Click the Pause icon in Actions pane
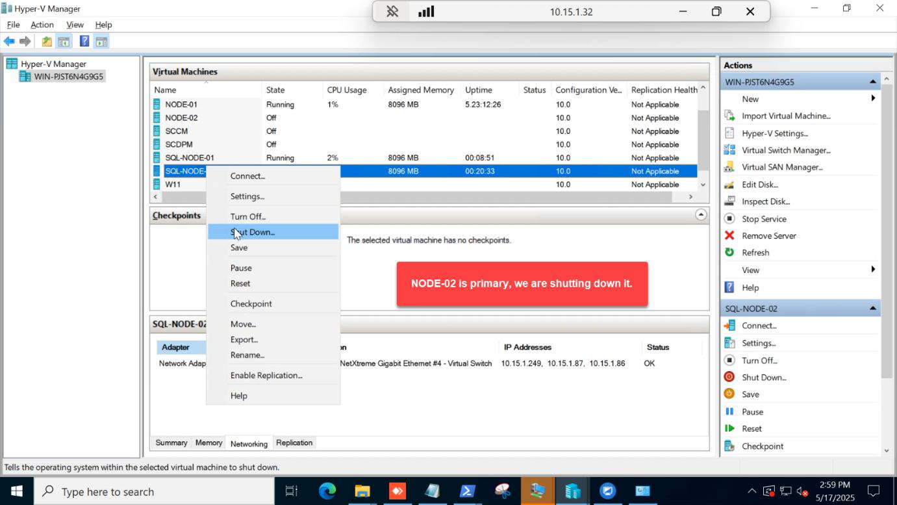The image size is (897, 505). click(x=729, y=411)
